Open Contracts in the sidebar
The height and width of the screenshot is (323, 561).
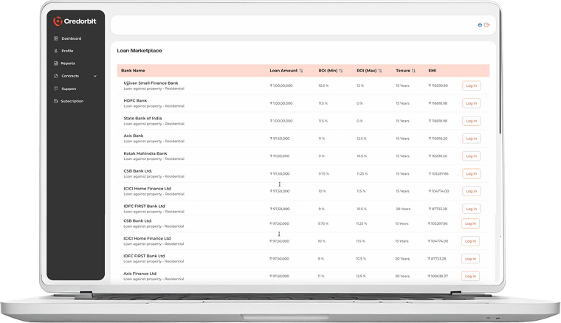click(66, 76)
